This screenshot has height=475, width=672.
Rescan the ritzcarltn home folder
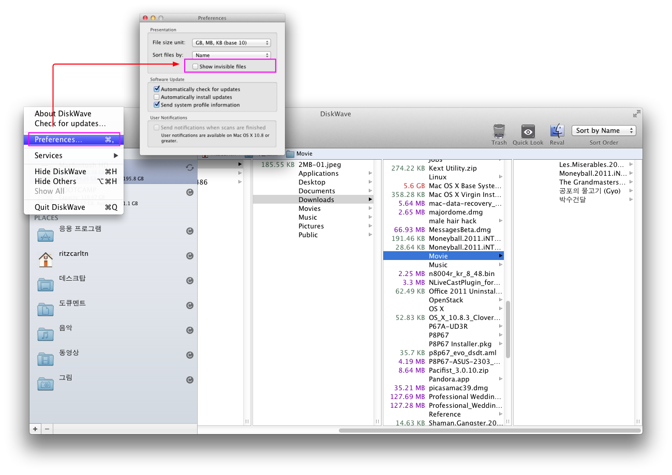(190, 256)
